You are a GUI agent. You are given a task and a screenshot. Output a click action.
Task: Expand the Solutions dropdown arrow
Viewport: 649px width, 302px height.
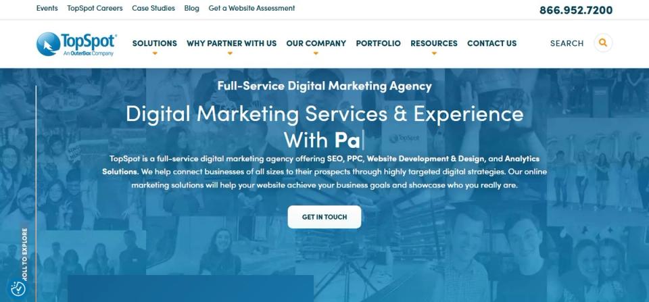(x=155, y=53)
